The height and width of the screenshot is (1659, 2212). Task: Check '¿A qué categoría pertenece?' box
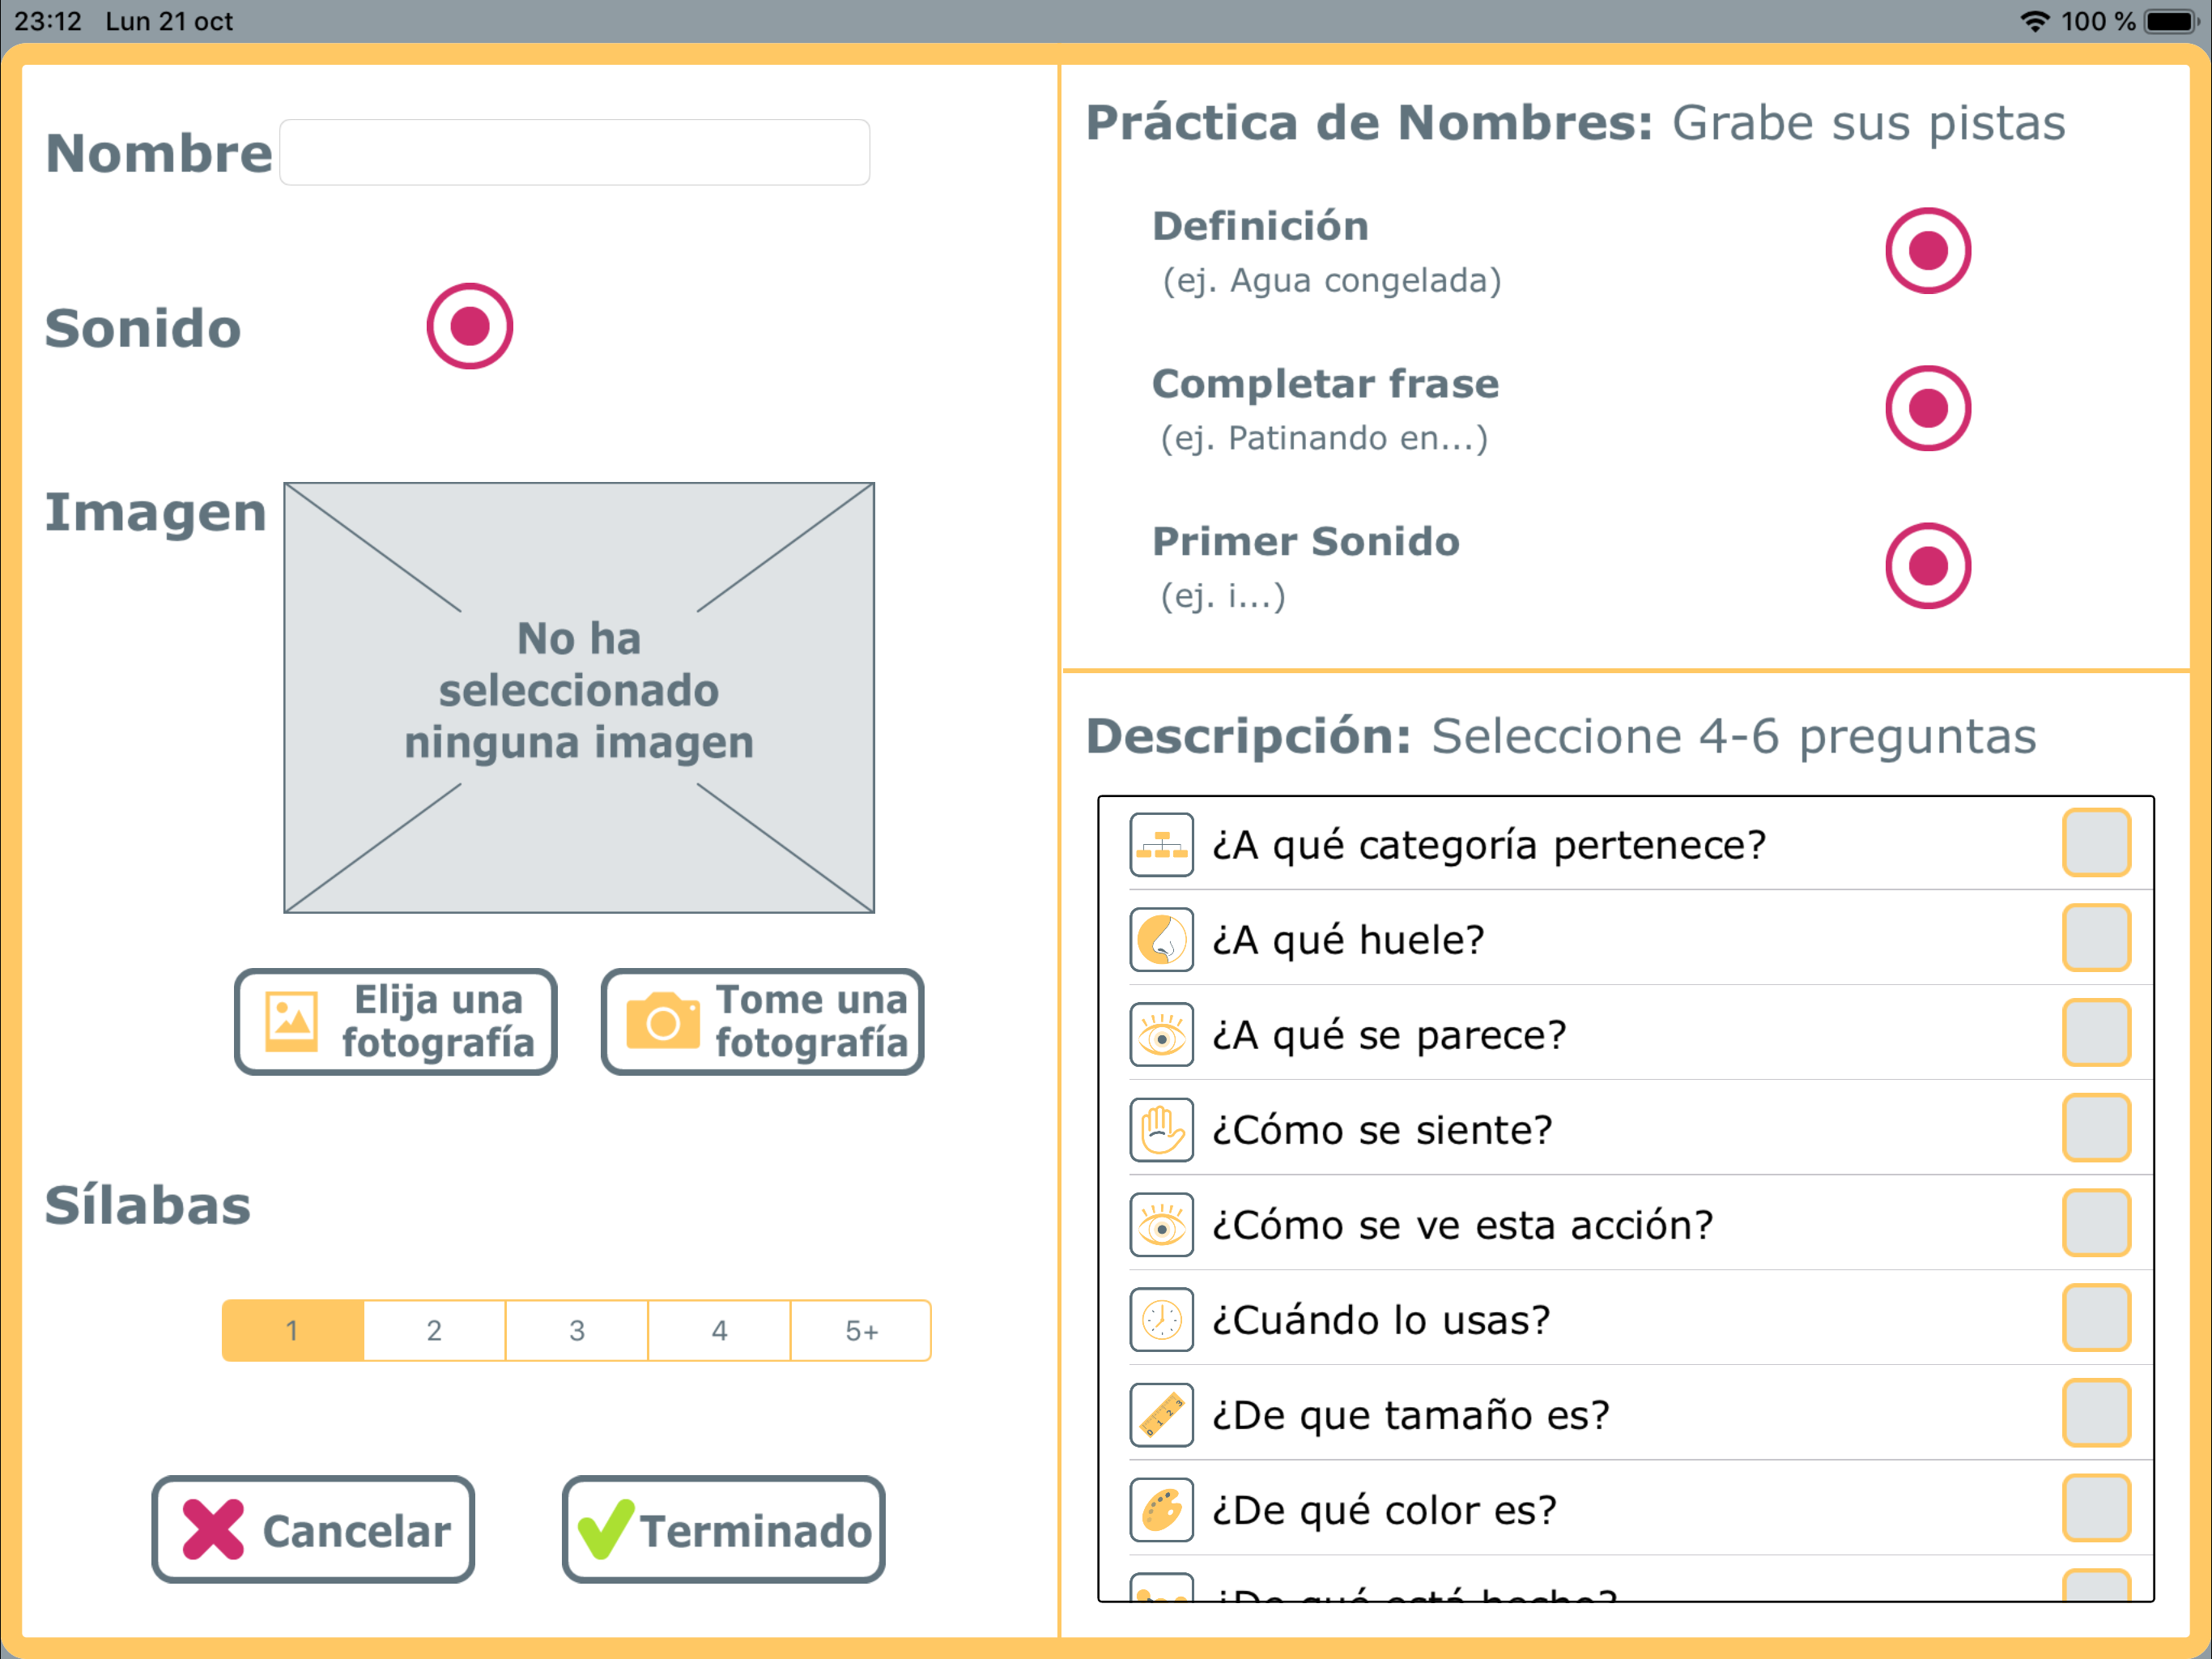2096,842
